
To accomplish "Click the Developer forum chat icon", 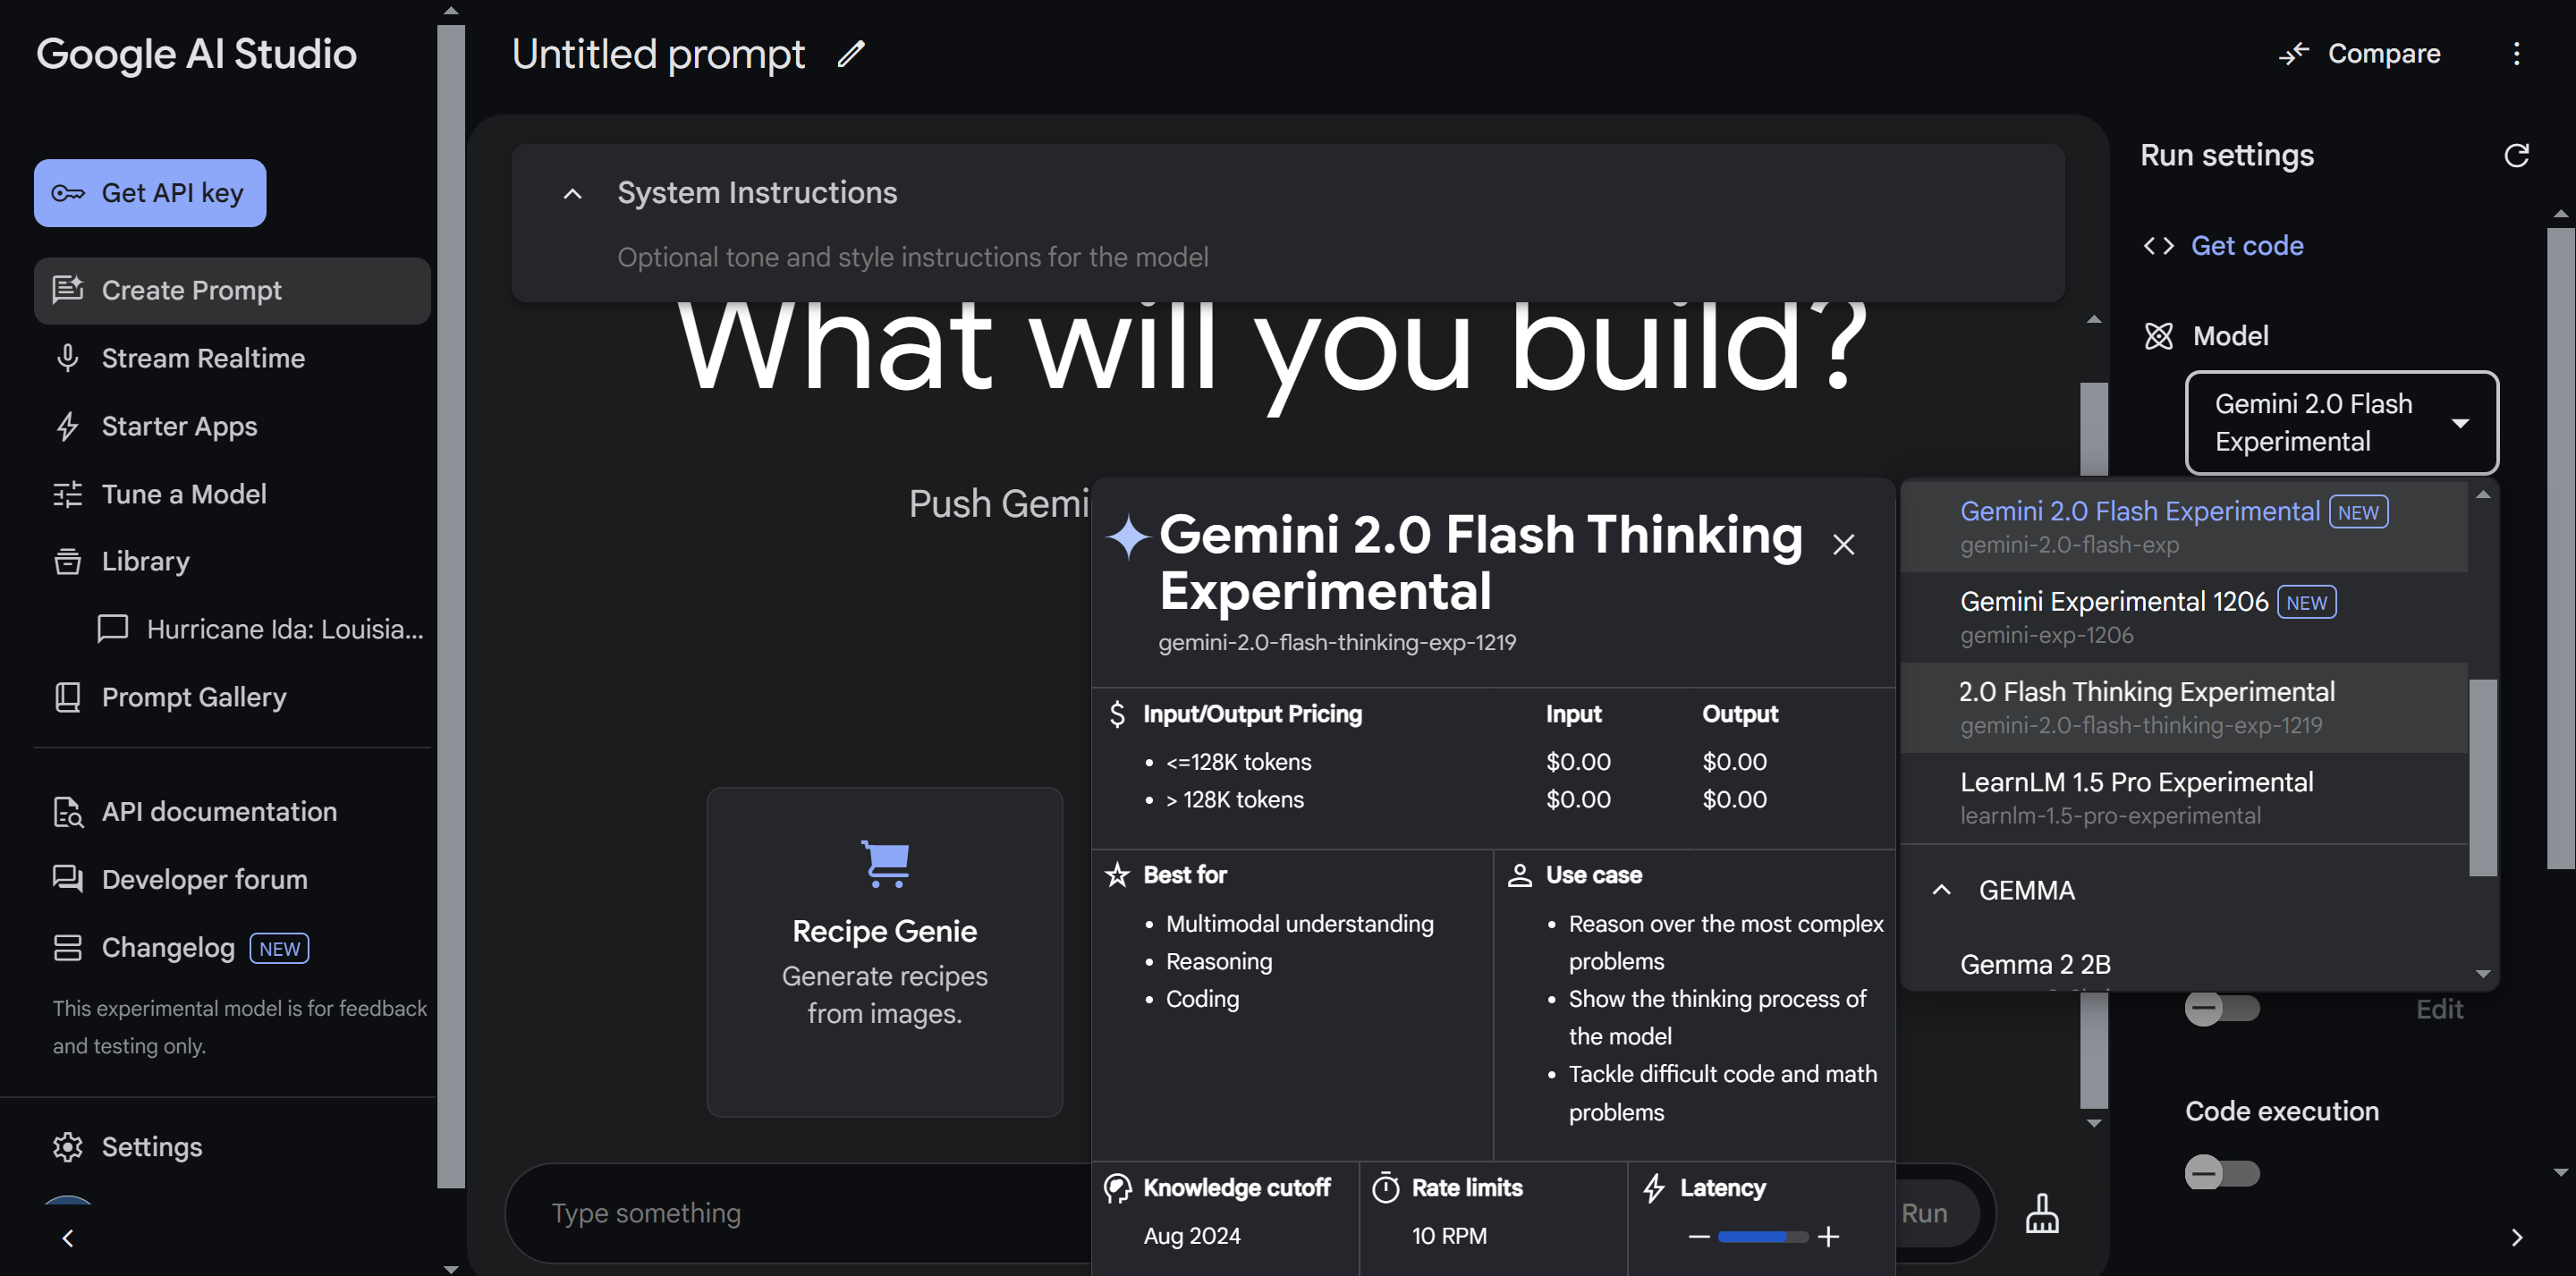I will click(67, 879).
